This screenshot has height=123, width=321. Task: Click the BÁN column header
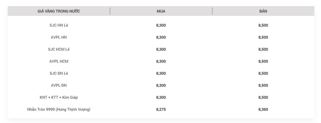(263, 11)
